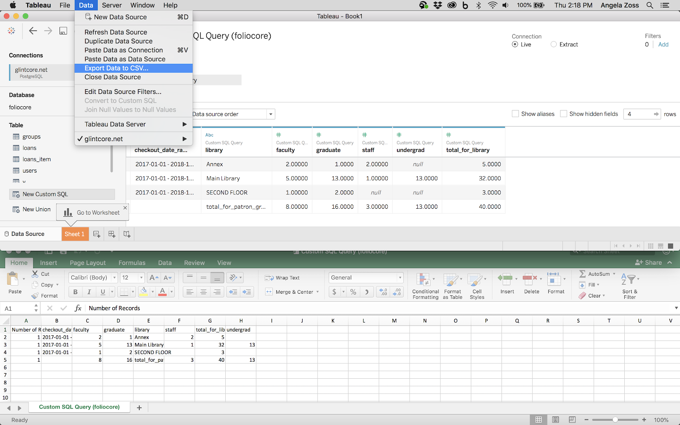Switch Excel to Normal view

(538, 419)
